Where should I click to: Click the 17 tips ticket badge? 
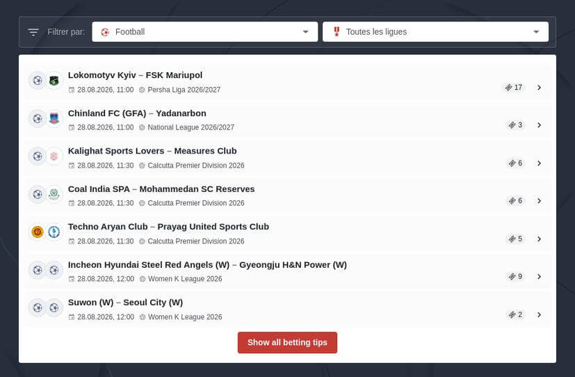click(513, 87)
